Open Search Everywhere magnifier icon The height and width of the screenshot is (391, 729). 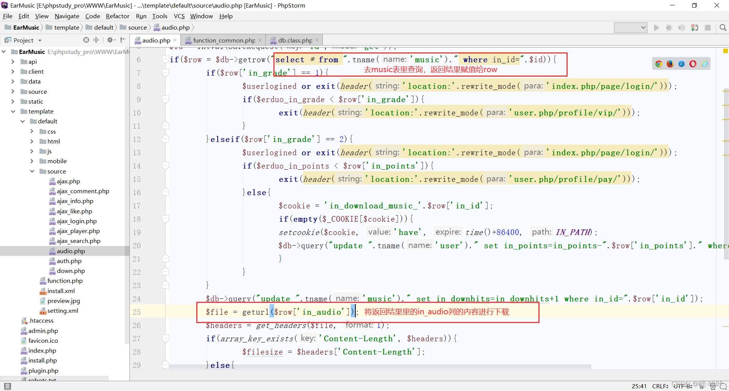(x=723, y=28)
